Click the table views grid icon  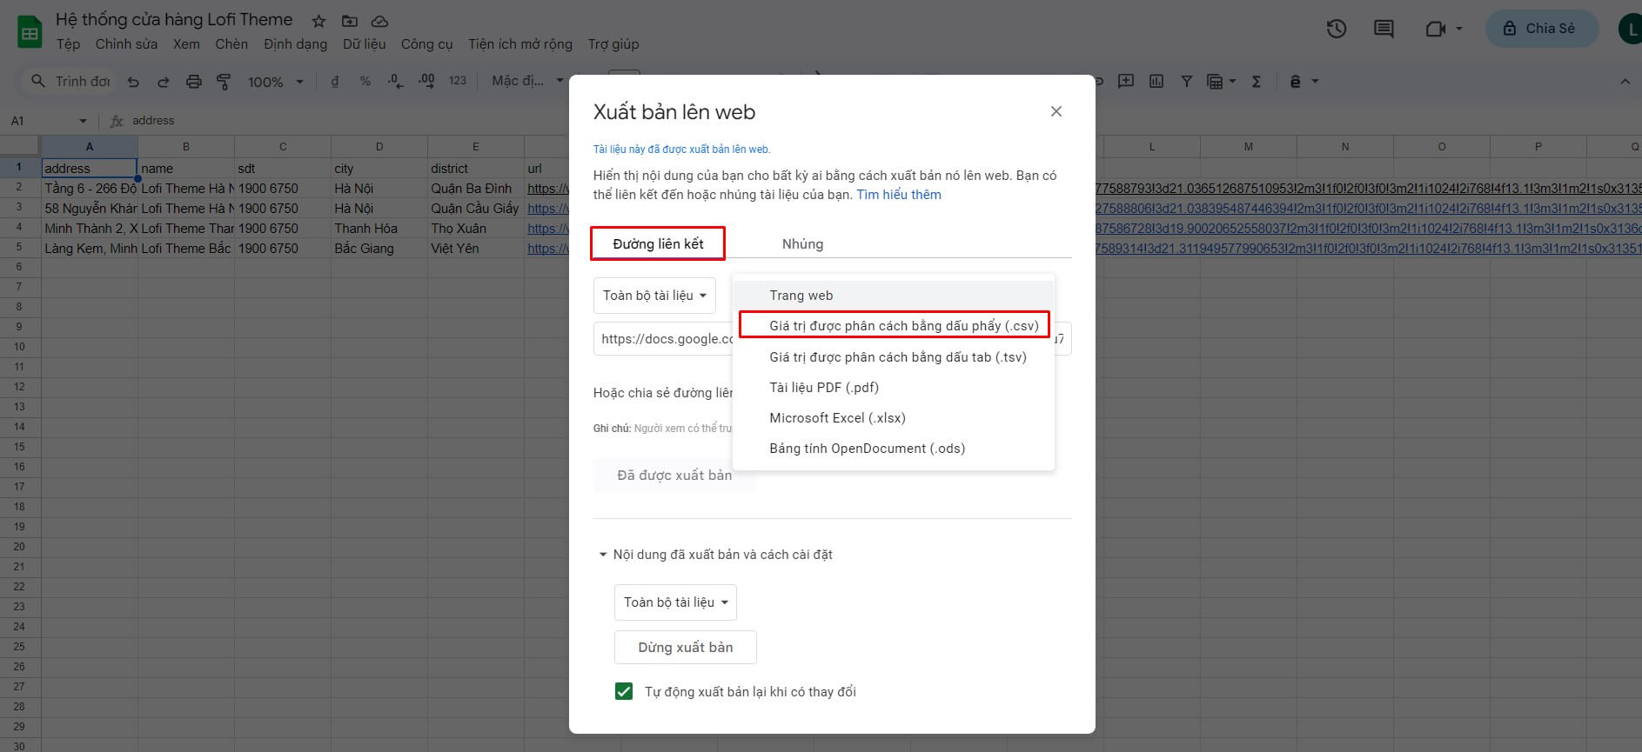pyautogui.click(x=1215, y=82)
